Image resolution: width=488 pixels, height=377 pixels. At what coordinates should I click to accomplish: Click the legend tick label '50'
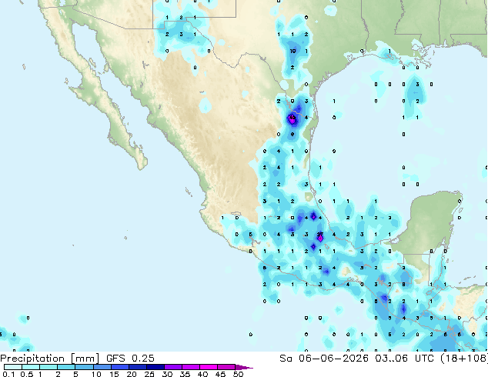(239, 374)
